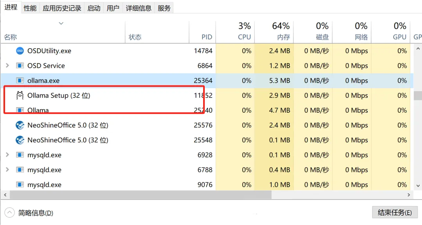The width and height of the screenshot is (422, 225).
Task: Click the 结束任务(E) button
Action: (x=395, y=213)
